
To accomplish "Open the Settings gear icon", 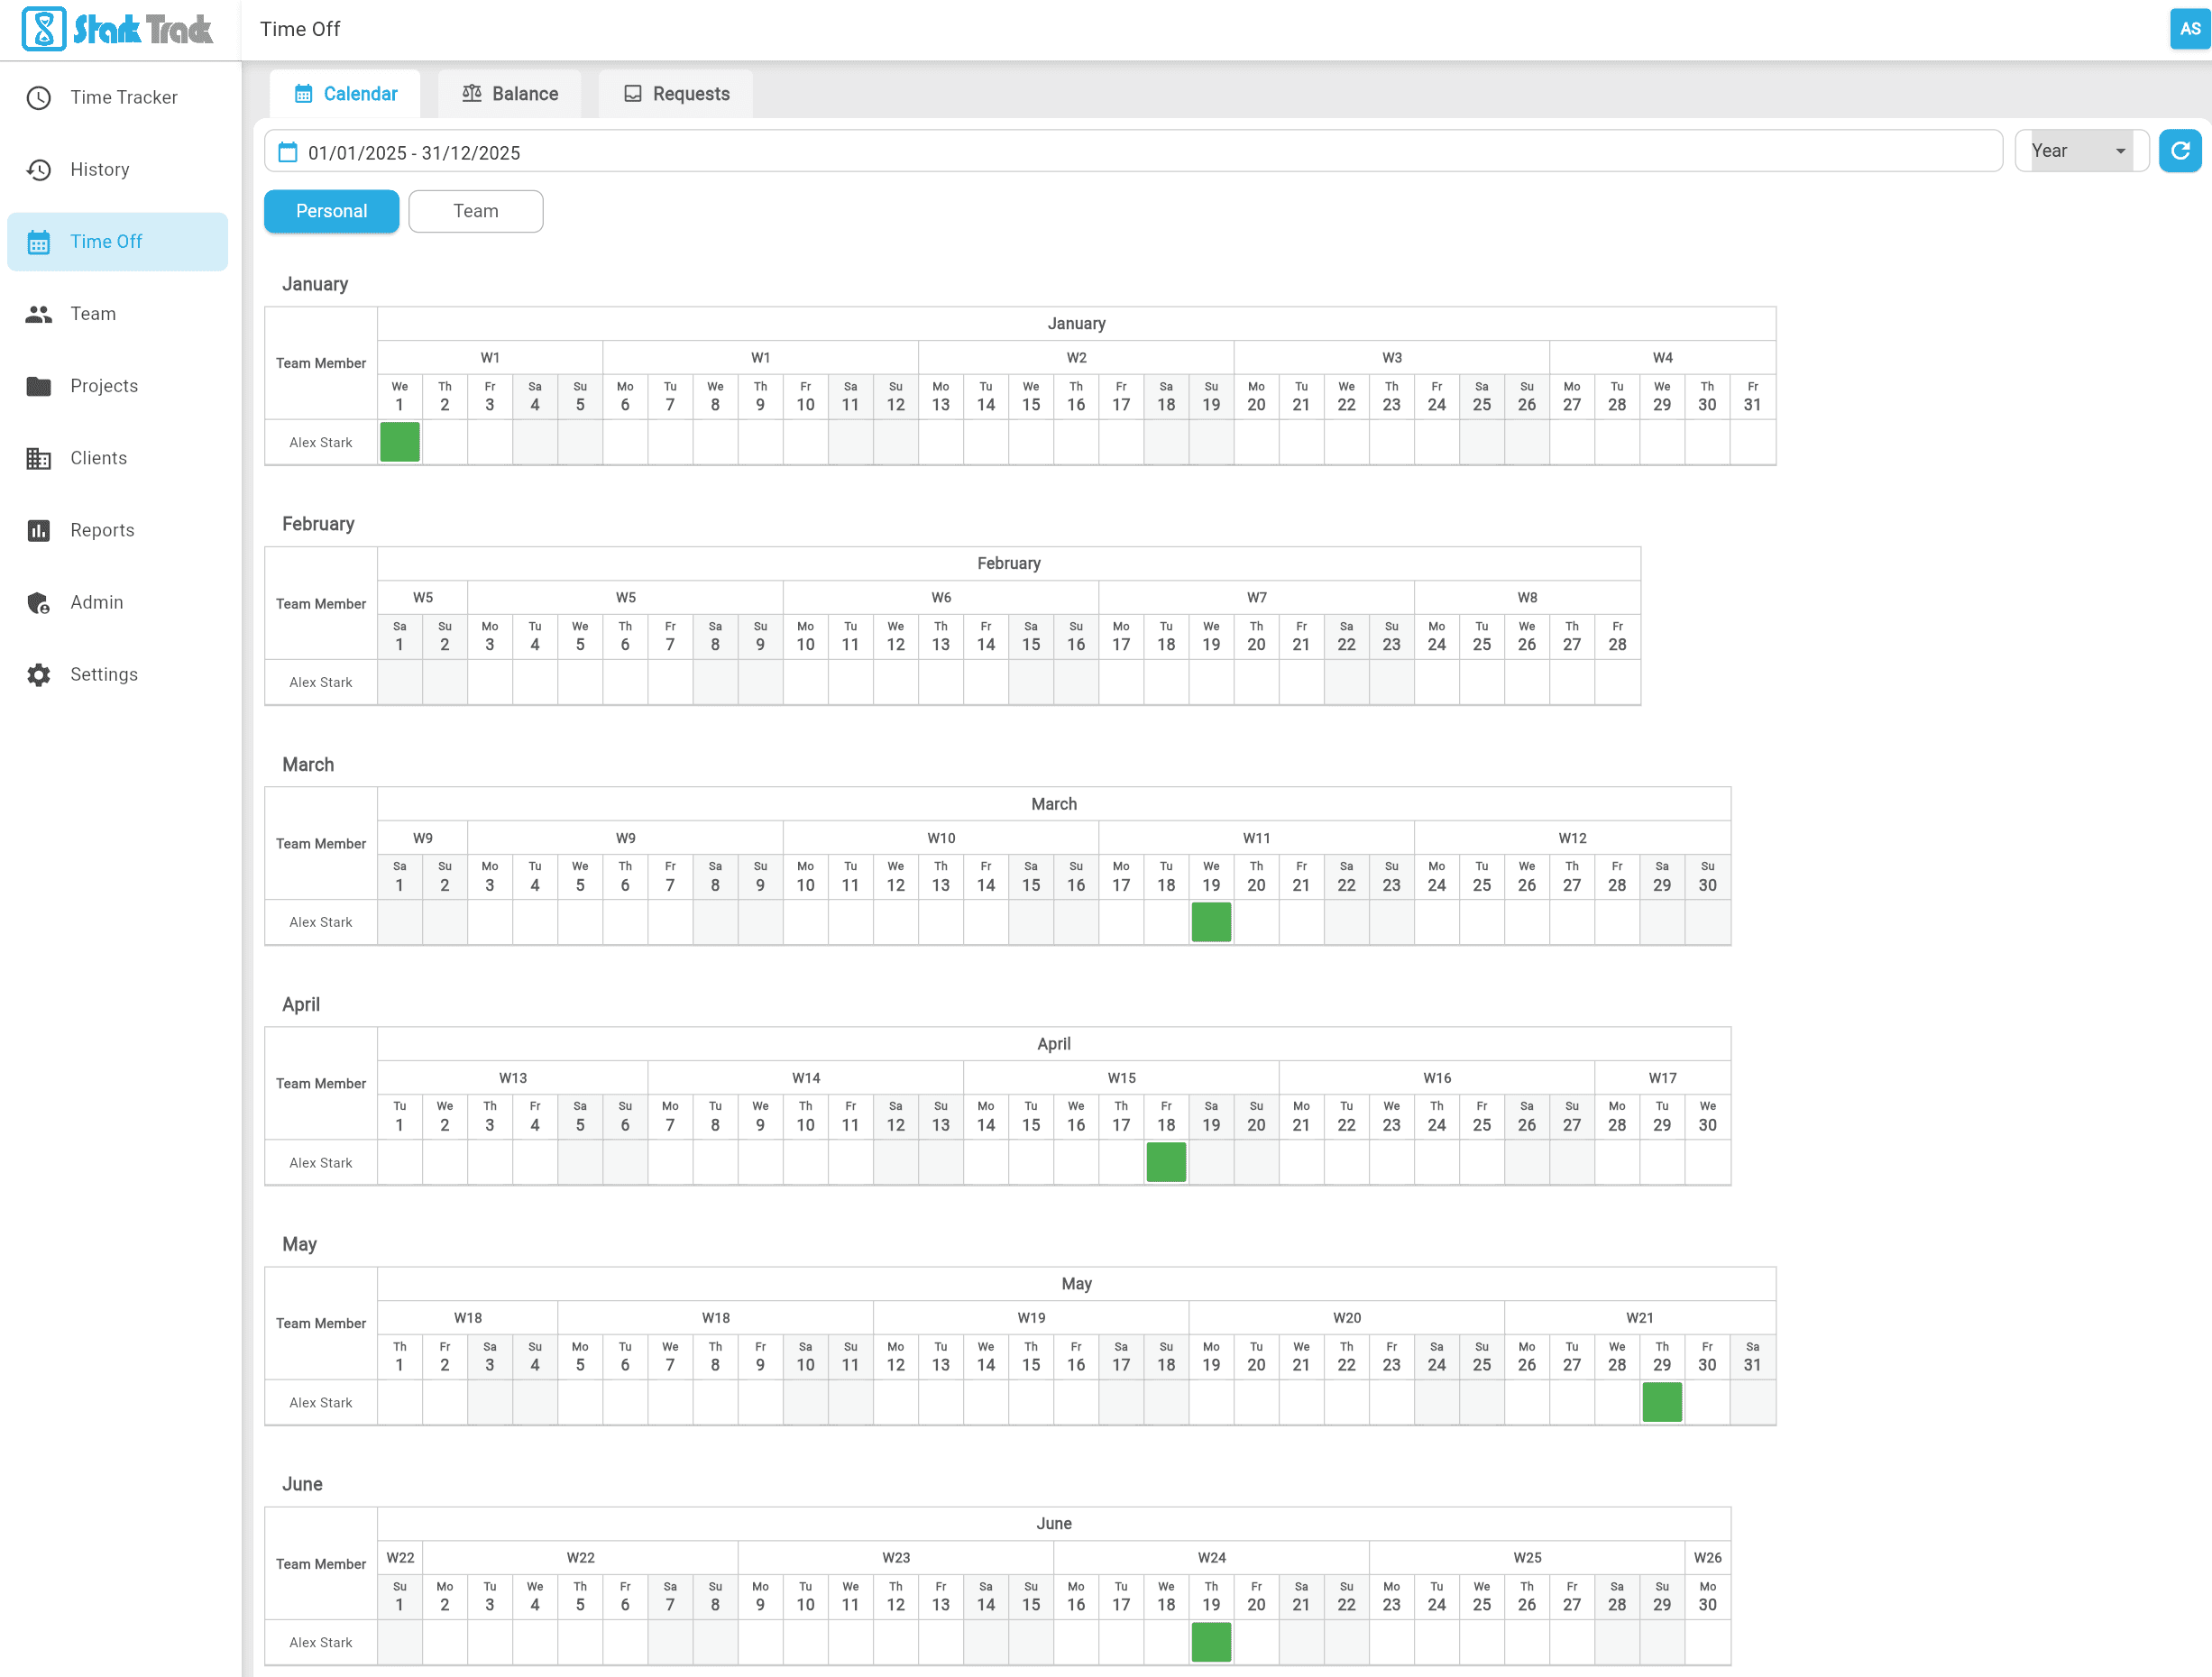I will pos(39,675).
